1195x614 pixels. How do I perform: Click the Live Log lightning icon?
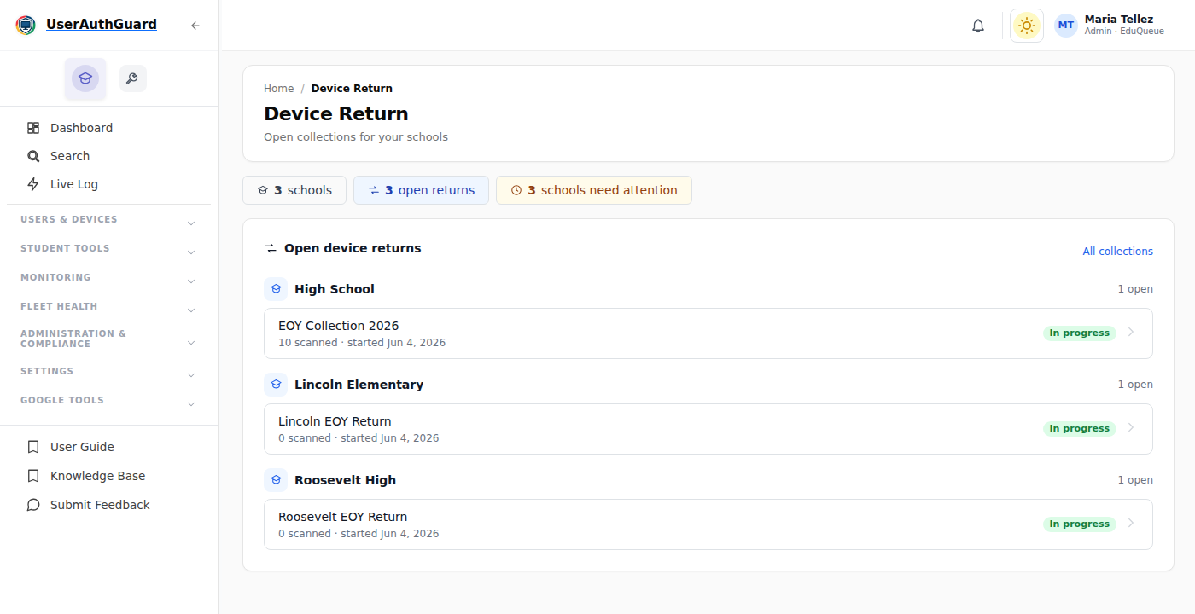(33, 184)
